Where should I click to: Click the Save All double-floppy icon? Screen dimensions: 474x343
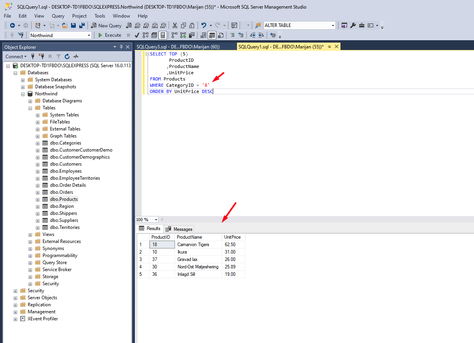tap(82, 25)
